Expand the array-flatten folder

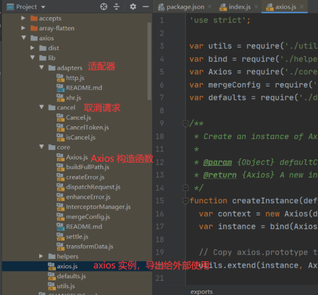point(24,28)
